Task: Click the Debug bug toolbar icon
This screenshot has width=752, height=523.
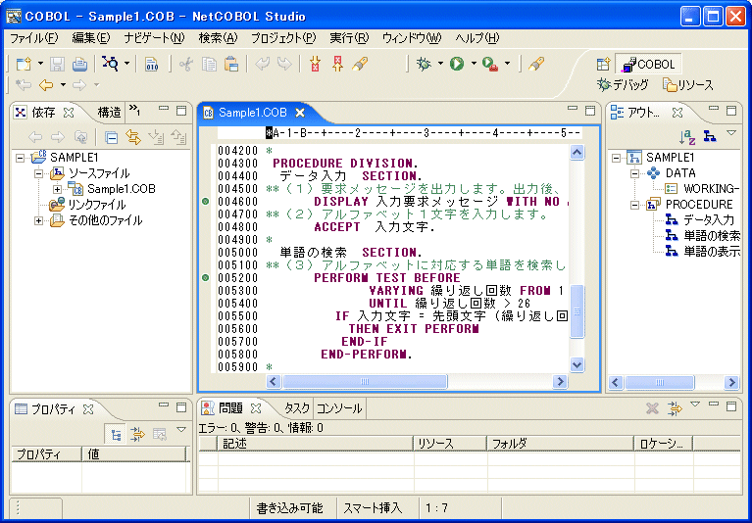Action: click(x=424, y=64)
